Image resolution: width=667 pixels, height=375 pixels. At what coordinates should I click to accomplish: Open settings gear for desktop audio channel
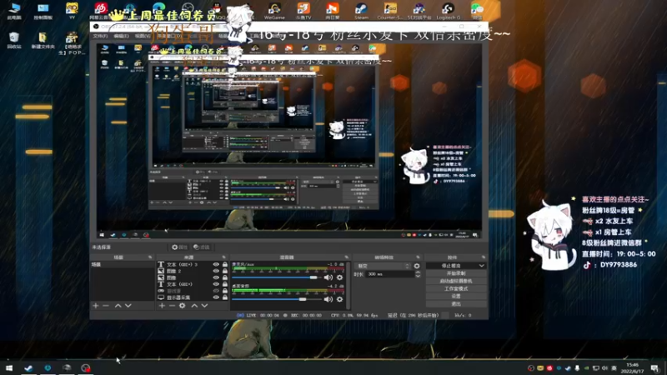tap(339, 299)
